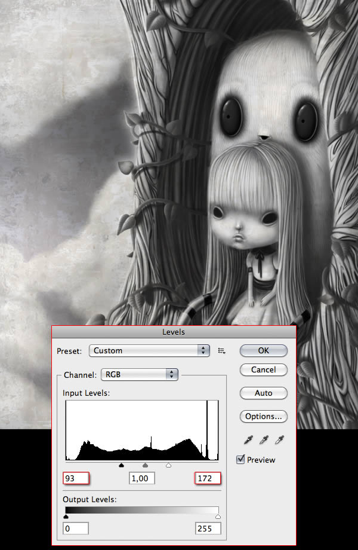Open the Options... button
358x550 pixels.
pos(264,416)
